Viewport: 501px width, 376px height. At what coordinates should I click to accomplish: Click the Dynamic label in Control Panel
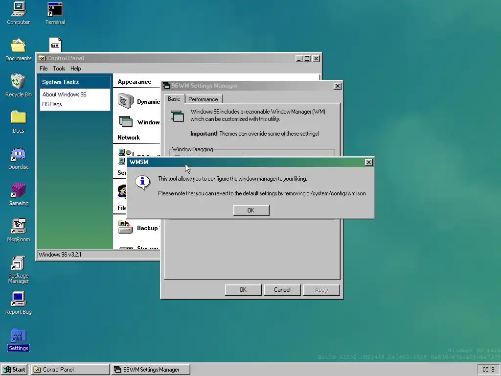(x=148, y=102)
